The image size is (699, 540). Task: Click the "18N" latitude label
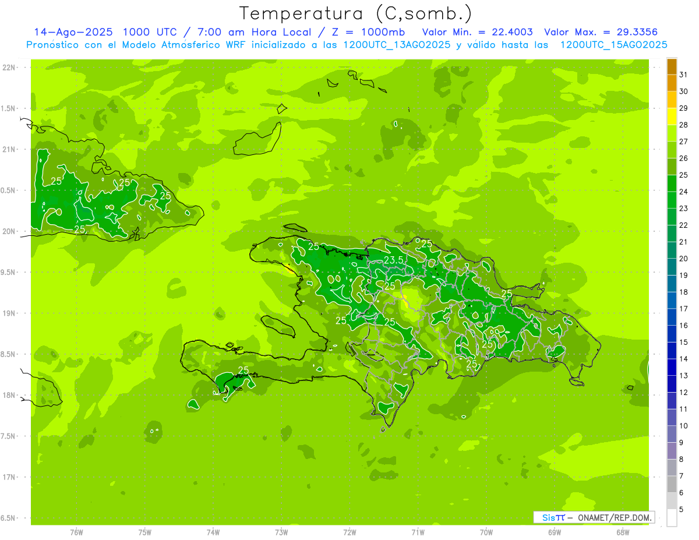click(x=8, y=395)
